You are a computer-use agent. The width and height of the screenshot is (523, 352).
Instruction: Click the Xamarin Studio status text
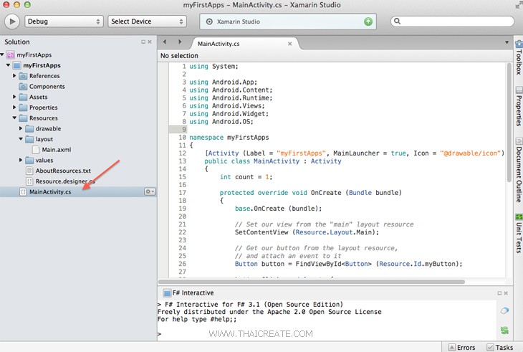pos(238,22)
